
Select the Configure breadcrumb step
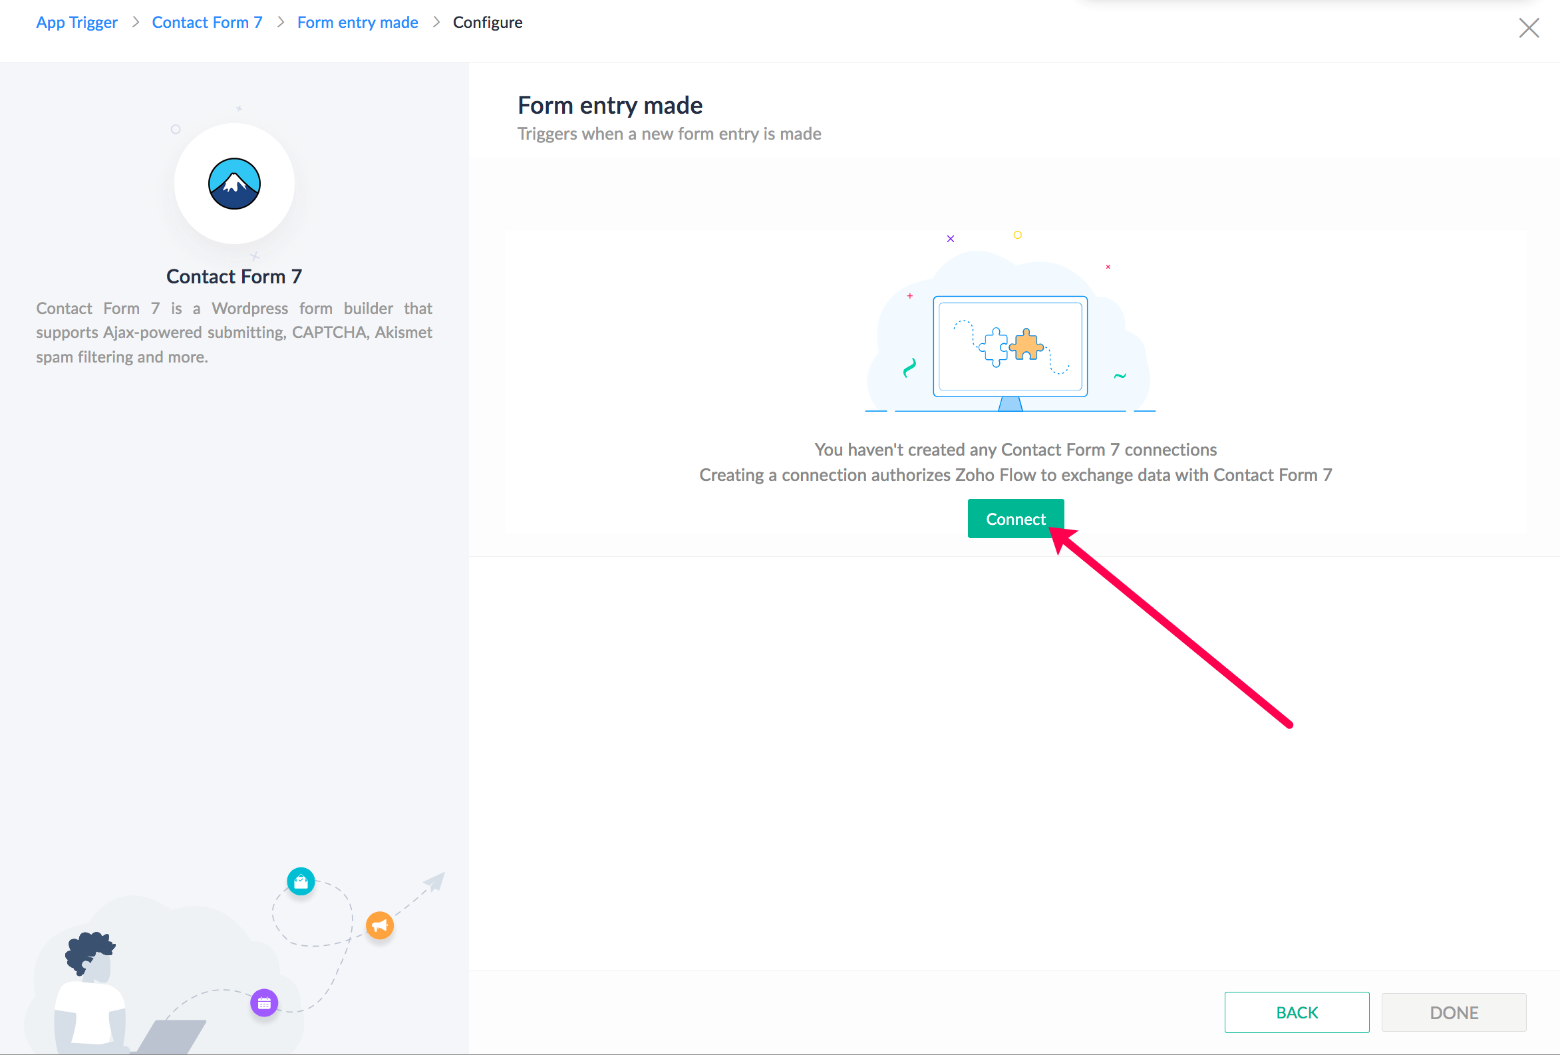coord(488,22)
